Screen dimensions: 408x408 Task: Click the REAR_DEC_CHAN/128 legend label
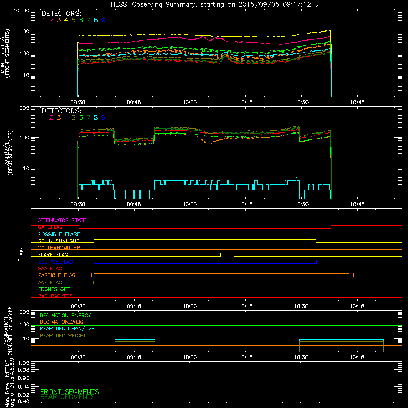coord(67,328)
